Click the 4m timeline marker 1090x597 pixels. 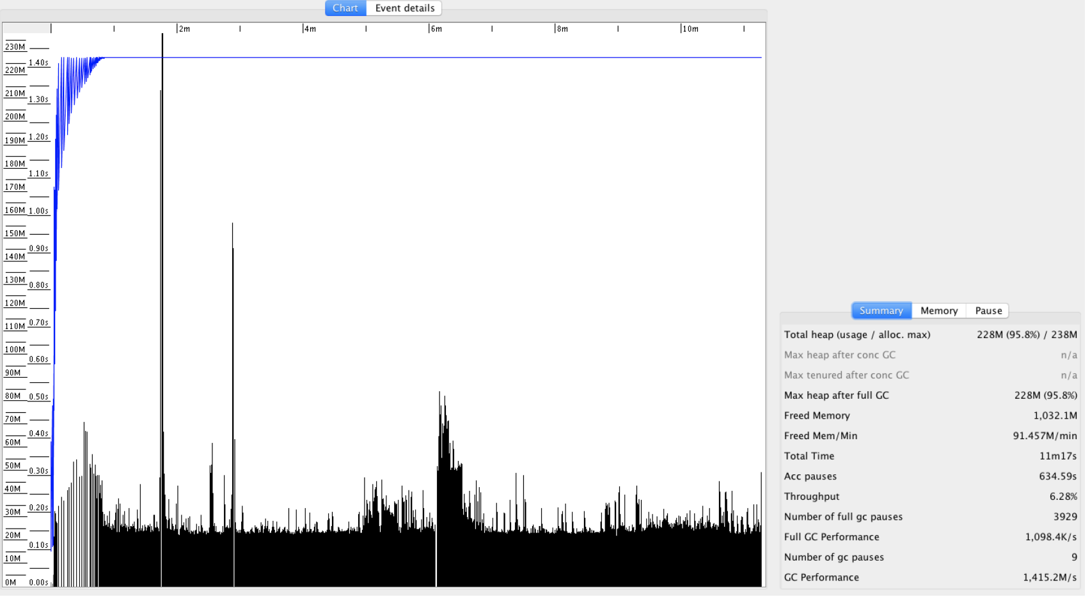pos(310,29)
